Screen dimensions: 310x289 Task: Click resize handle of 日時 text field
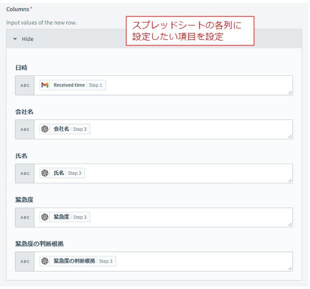point(290,92)
